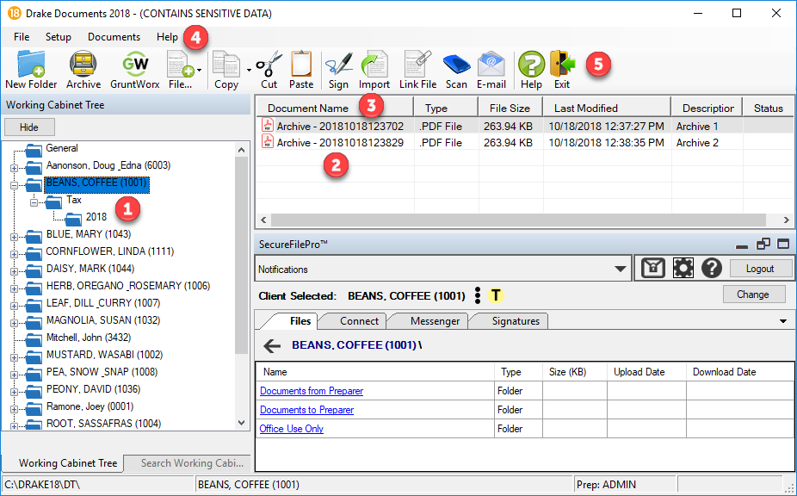Viewport: 797px width, 496px height.
Task: Click the Exit door icon
Action: [562, 71]
